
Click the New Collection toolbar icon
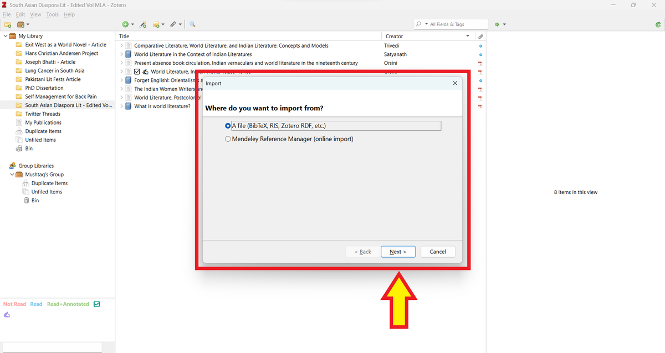point(8,24)
